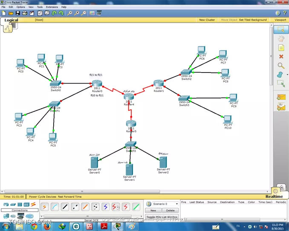Switch to the Logical workspace tab
This screenshot has width=289, height=231.
click(x=11, y=20)
